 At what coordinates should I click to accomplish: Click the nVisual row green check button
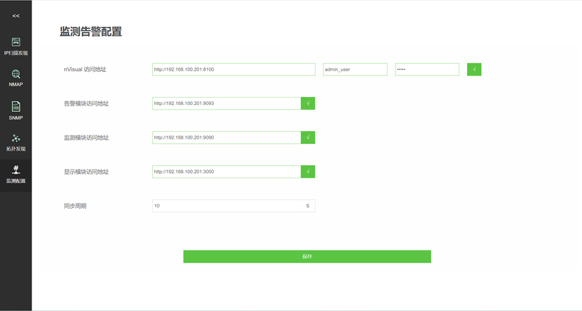[x=474, y=69]
